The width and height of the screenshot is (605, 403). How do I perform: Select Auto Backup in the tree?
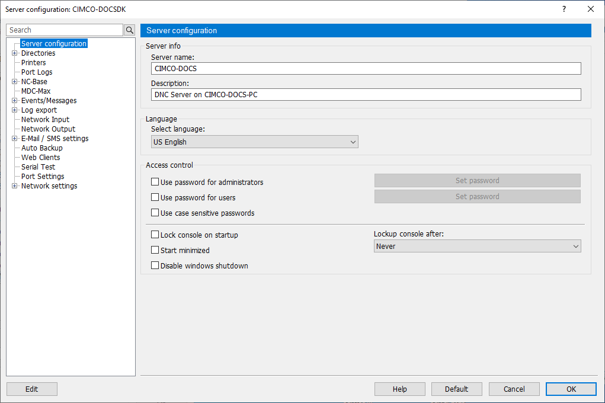[41, 148]
